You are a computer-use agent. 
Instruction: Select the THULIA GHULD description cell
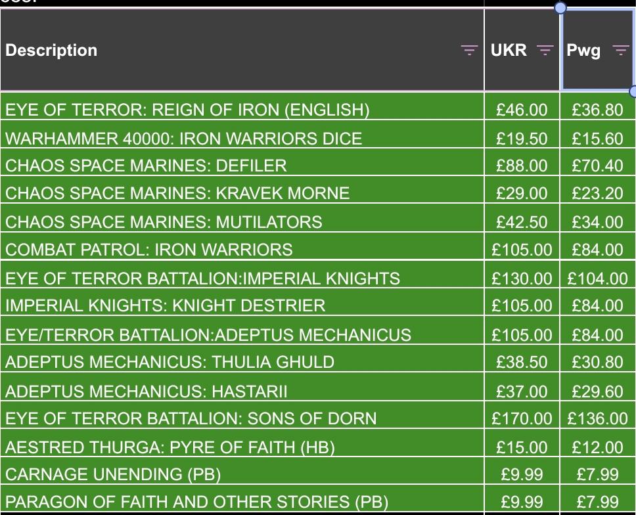tap(170, 363)
